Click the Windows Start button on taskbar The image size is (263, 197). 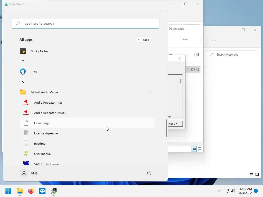[x=8, y=191]
